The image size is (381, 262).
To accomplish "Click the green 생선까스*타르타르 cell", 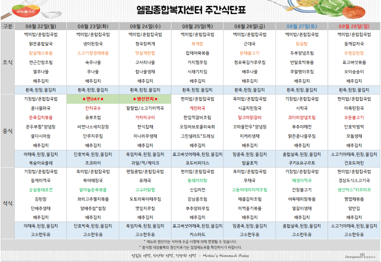I will click(x=354, y=190).
